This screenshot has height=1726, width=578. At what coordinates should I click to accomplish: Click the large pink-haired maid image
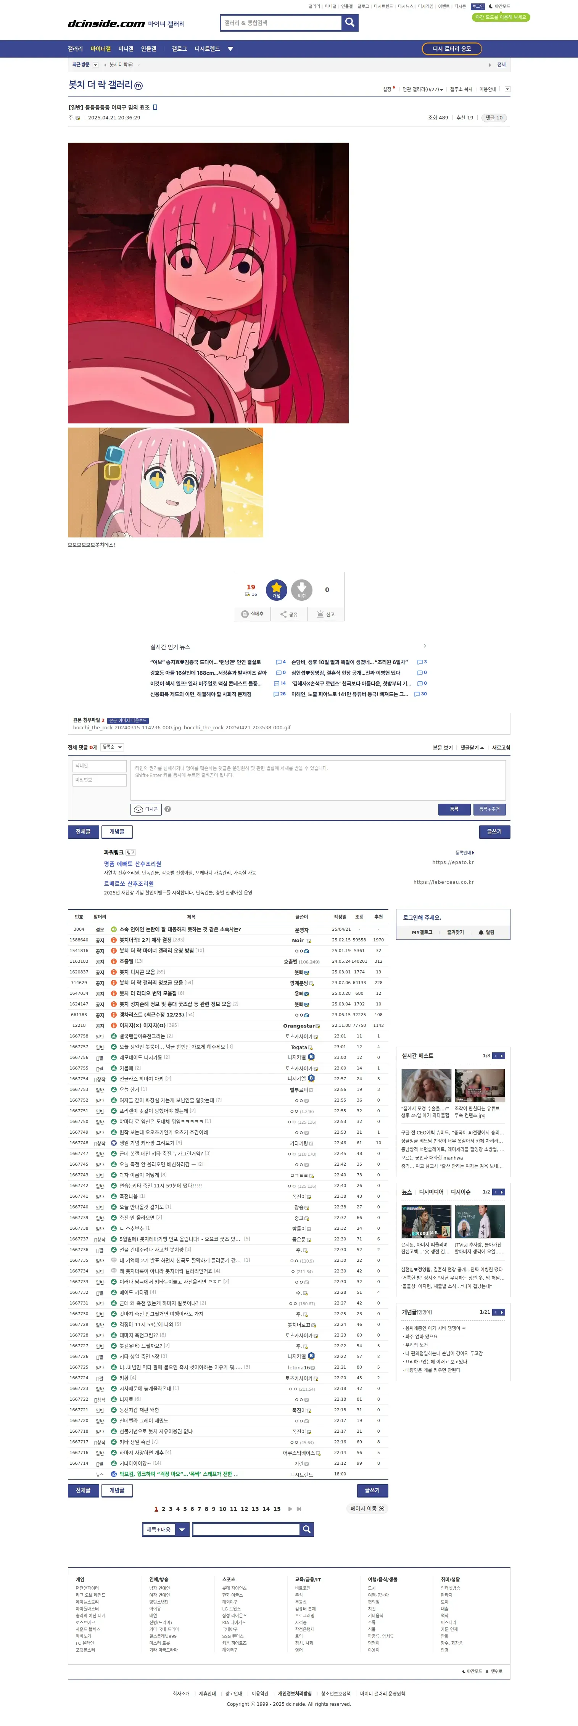208,283
